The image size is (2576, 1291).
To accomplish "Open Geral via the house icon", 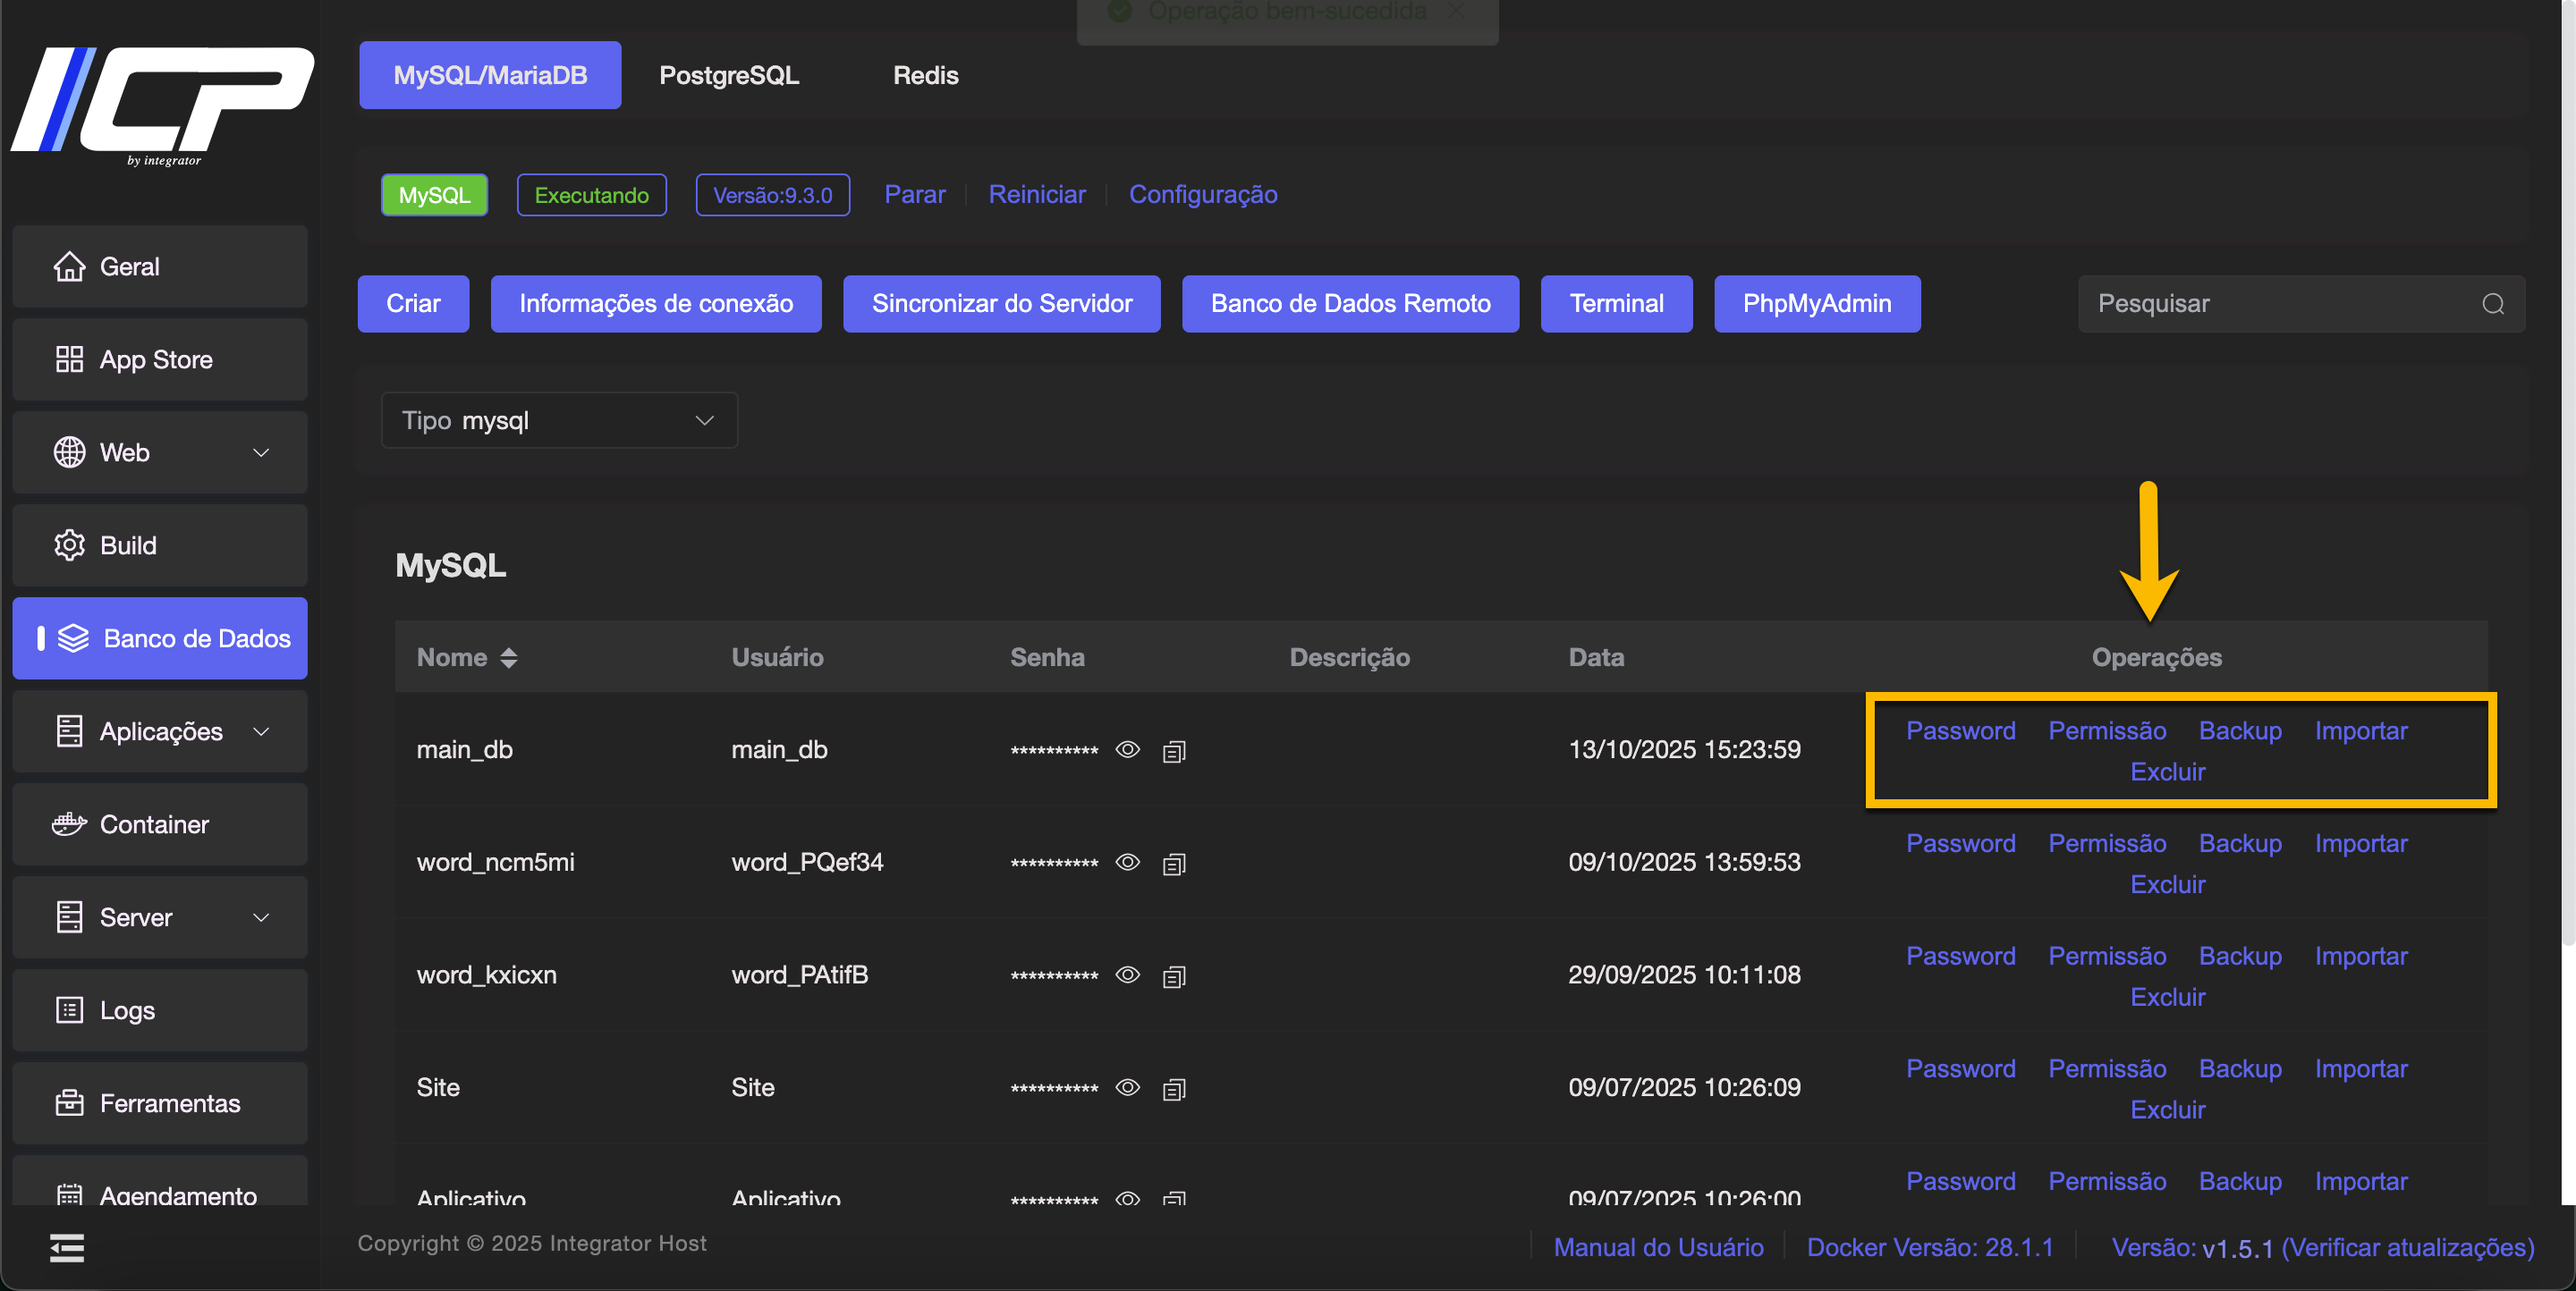I will click(x=69, y=266).
